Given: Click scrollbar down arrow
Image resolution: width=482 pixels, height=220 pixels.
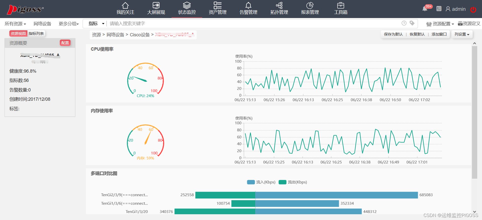Looking at the screenshot, I should pyautogui.click(x=474, y=212).
